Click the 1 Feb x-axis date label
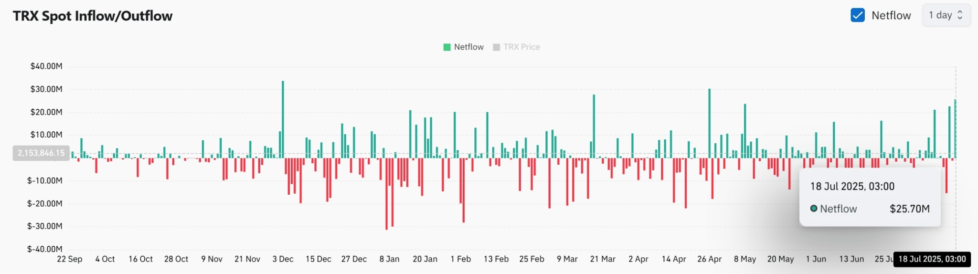 (x=460, y=259)
